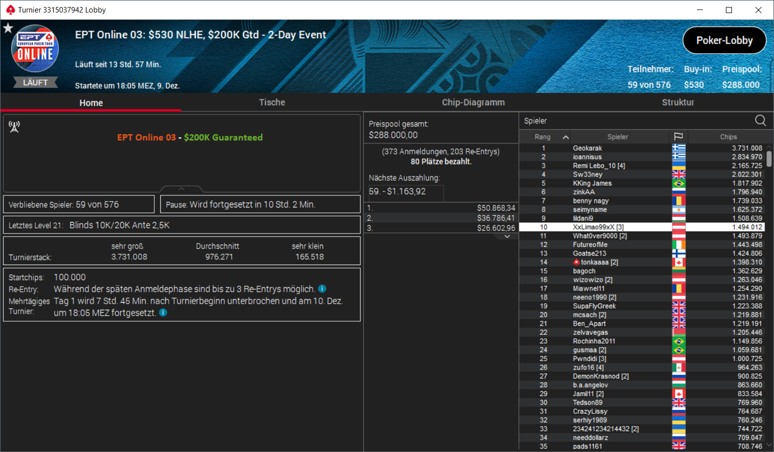Select player What0ver9000 row
Screen dimensions: 774x452
click(642, 236)
